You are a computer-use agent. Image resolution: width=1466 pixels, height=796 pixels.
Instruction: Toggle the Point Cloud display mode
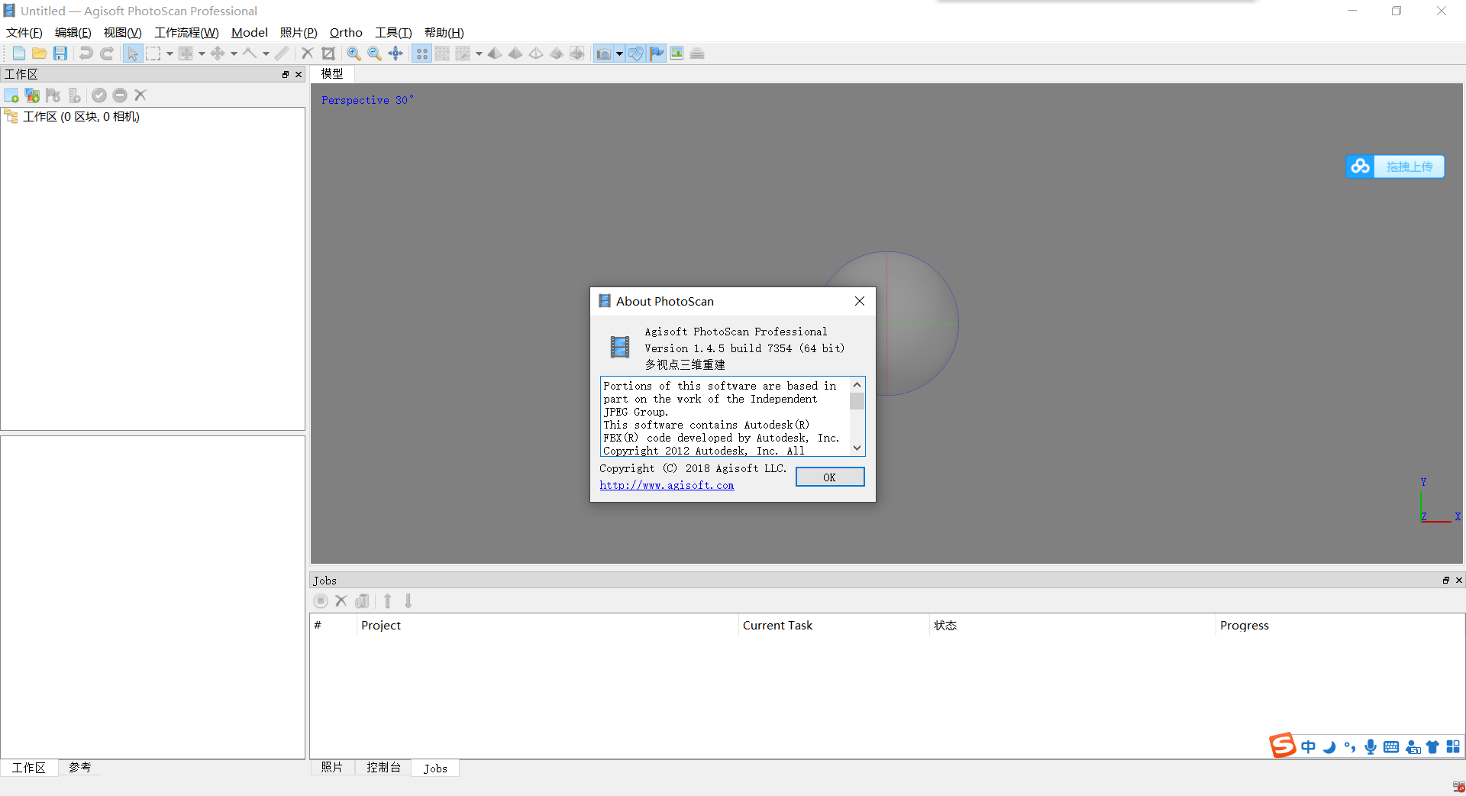pos(421,53)
